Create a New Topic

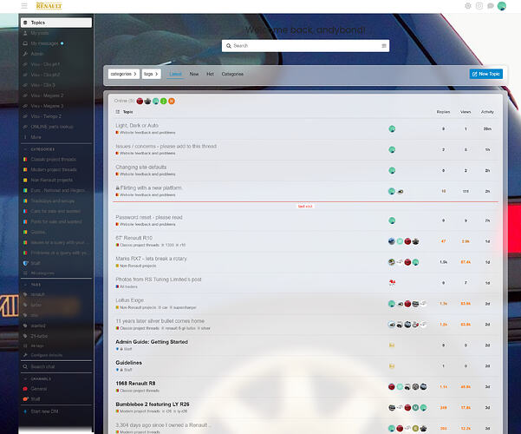tap(485, 74)
